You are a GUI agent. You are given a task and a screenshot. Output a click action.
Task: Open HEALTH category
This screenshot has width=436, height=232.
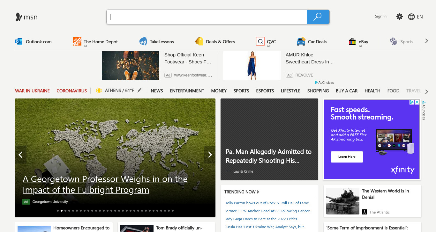point(372,91)
